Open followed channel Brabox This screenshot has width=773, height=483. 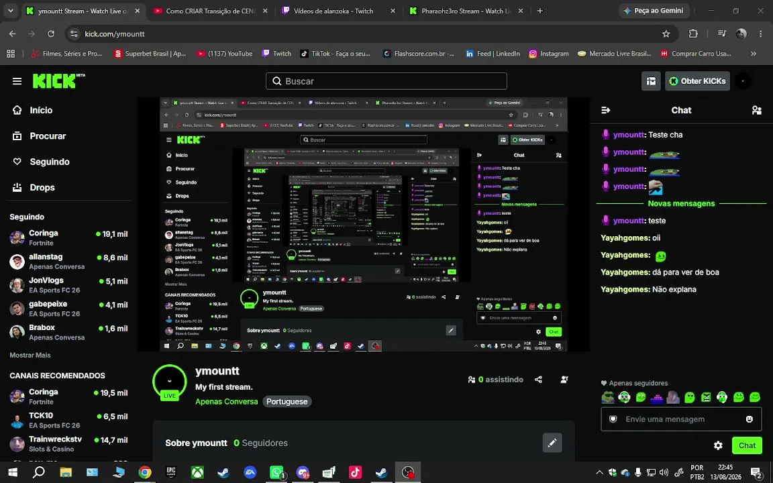68,332
